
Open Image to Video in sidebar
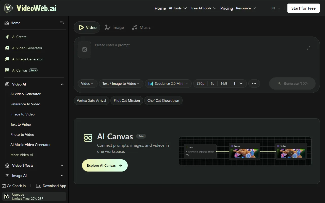click(x=22, y=114)
